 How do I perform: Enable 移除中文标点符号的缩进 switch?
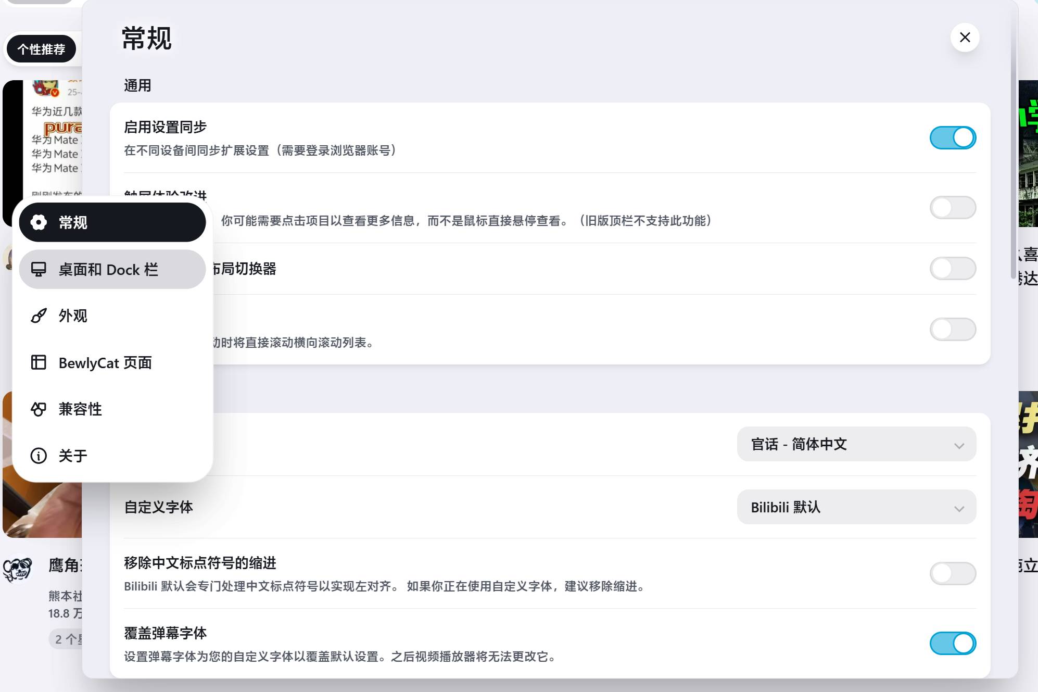pos(953,573)
